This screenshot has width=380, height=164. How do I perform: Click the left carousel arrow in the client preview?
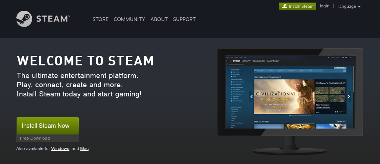click(x=252, y=96)
